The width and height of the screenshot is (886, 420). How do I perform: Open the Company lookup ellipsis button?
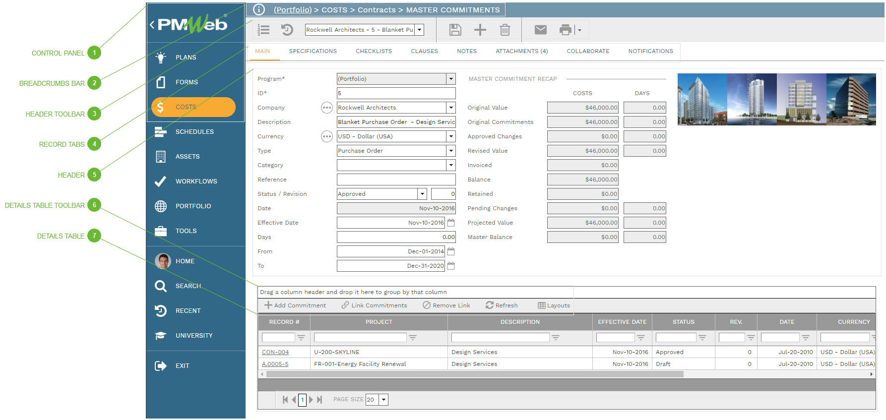(x=326, y=108)
